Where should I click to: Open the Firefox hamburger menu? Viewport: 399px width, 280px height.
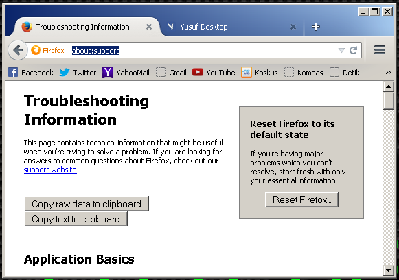click(380, 50)
